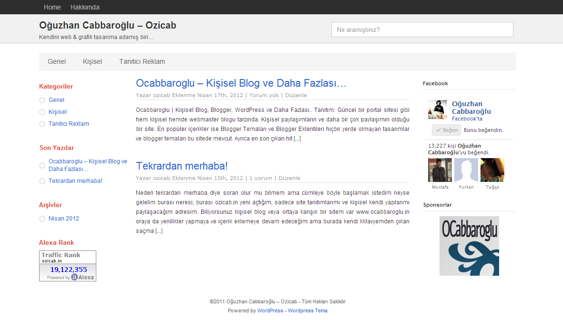Open the Hakkımda page
The width and height of the screenshot is (563, 320).
pos(85,7)
